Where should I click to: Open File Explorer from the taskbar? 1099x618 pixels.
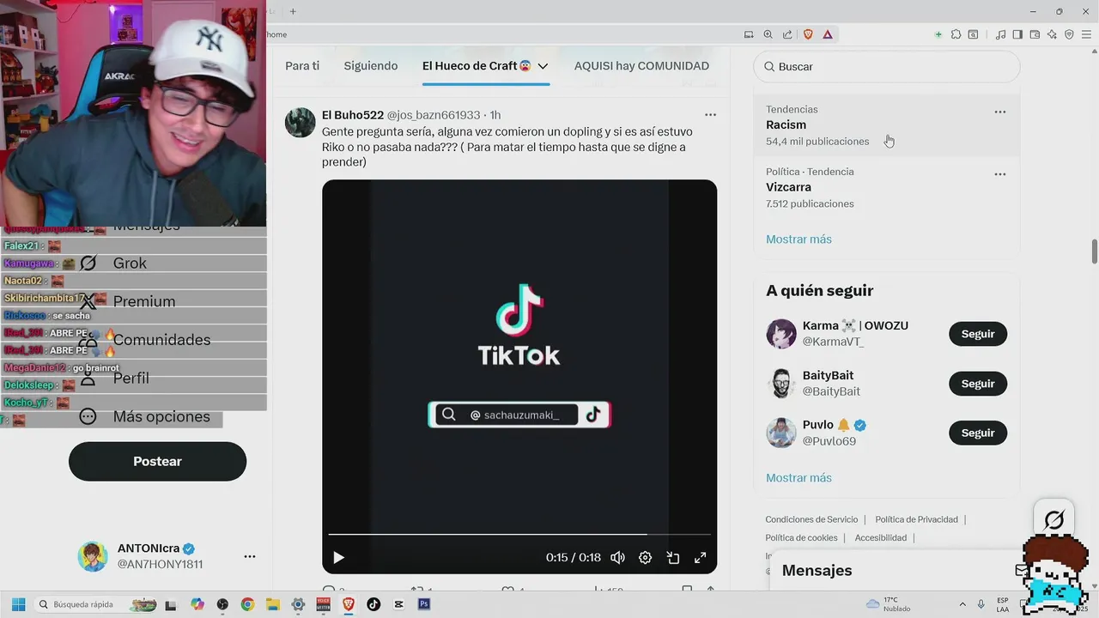[x=272, y=604]
